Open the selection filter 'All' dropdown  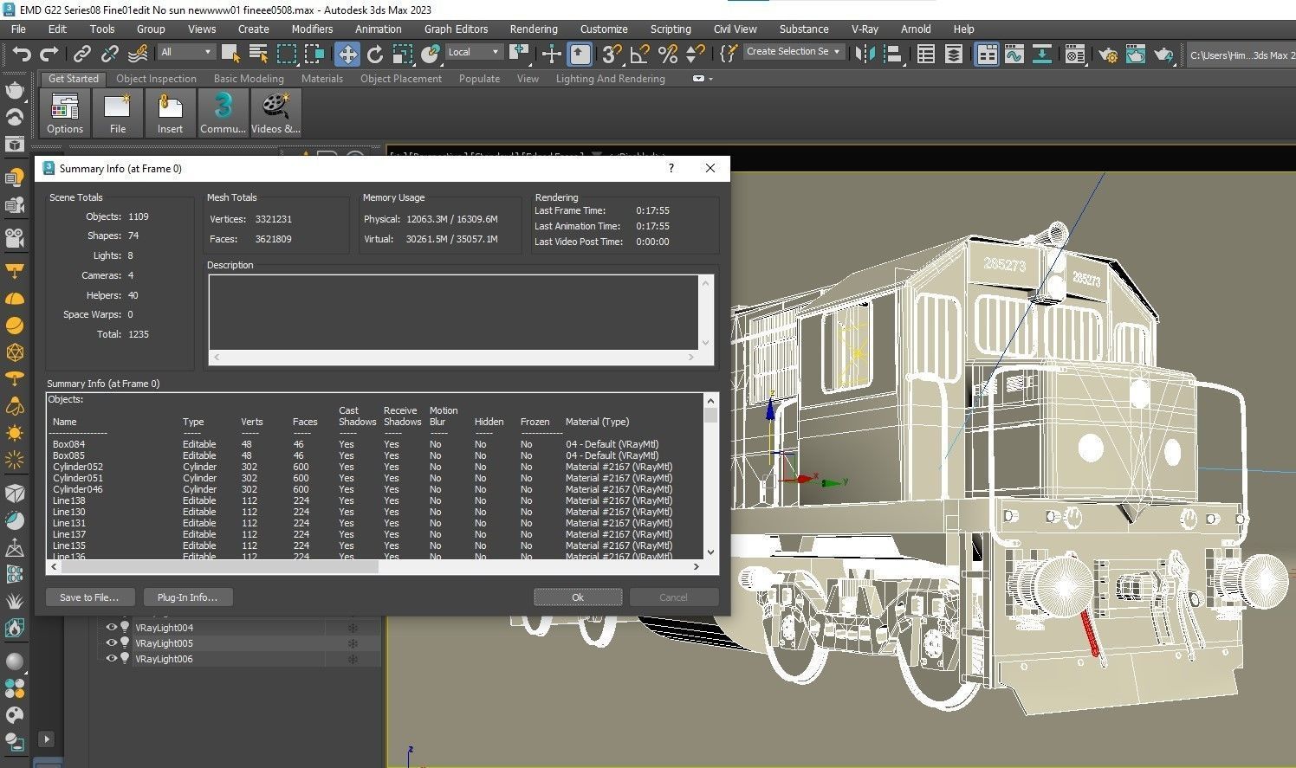(x=186, y=52)
